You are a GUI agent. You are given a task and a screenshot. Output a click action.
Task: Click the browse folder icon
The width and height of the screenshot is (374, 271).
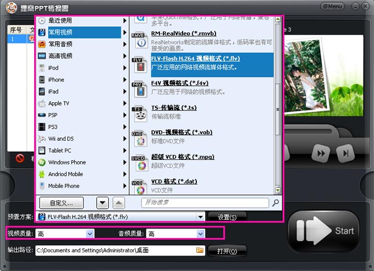(x=200, y=250)
